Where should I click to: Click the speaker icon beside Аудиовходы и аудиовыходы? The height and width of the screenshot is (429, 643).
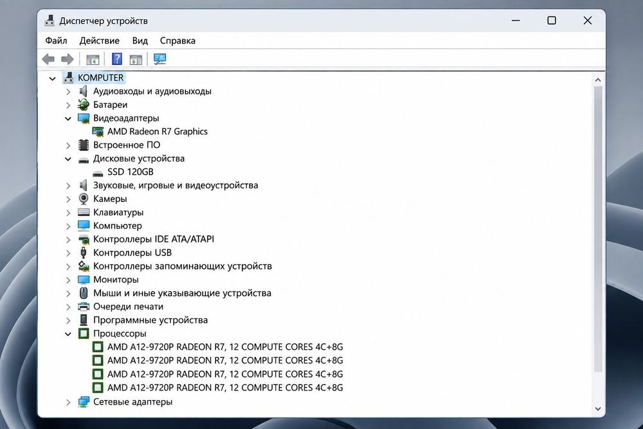point(83,91)
